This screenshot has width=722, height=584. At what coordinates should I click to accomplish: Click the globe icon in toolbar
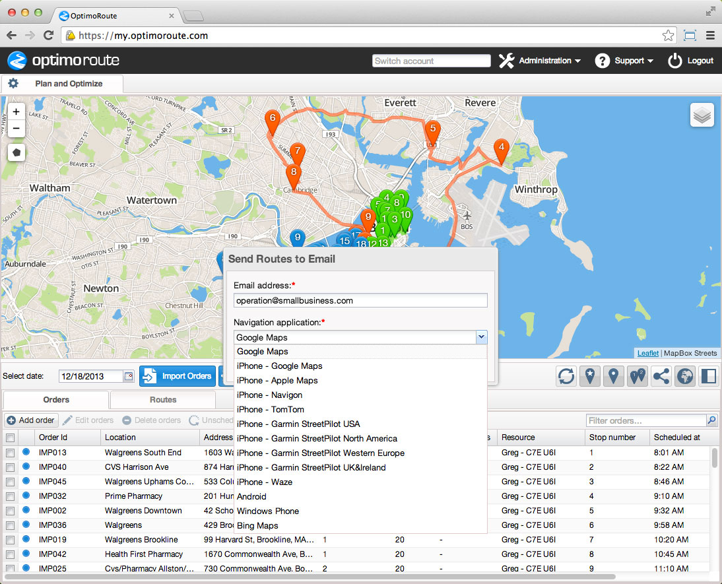point(685,376)
